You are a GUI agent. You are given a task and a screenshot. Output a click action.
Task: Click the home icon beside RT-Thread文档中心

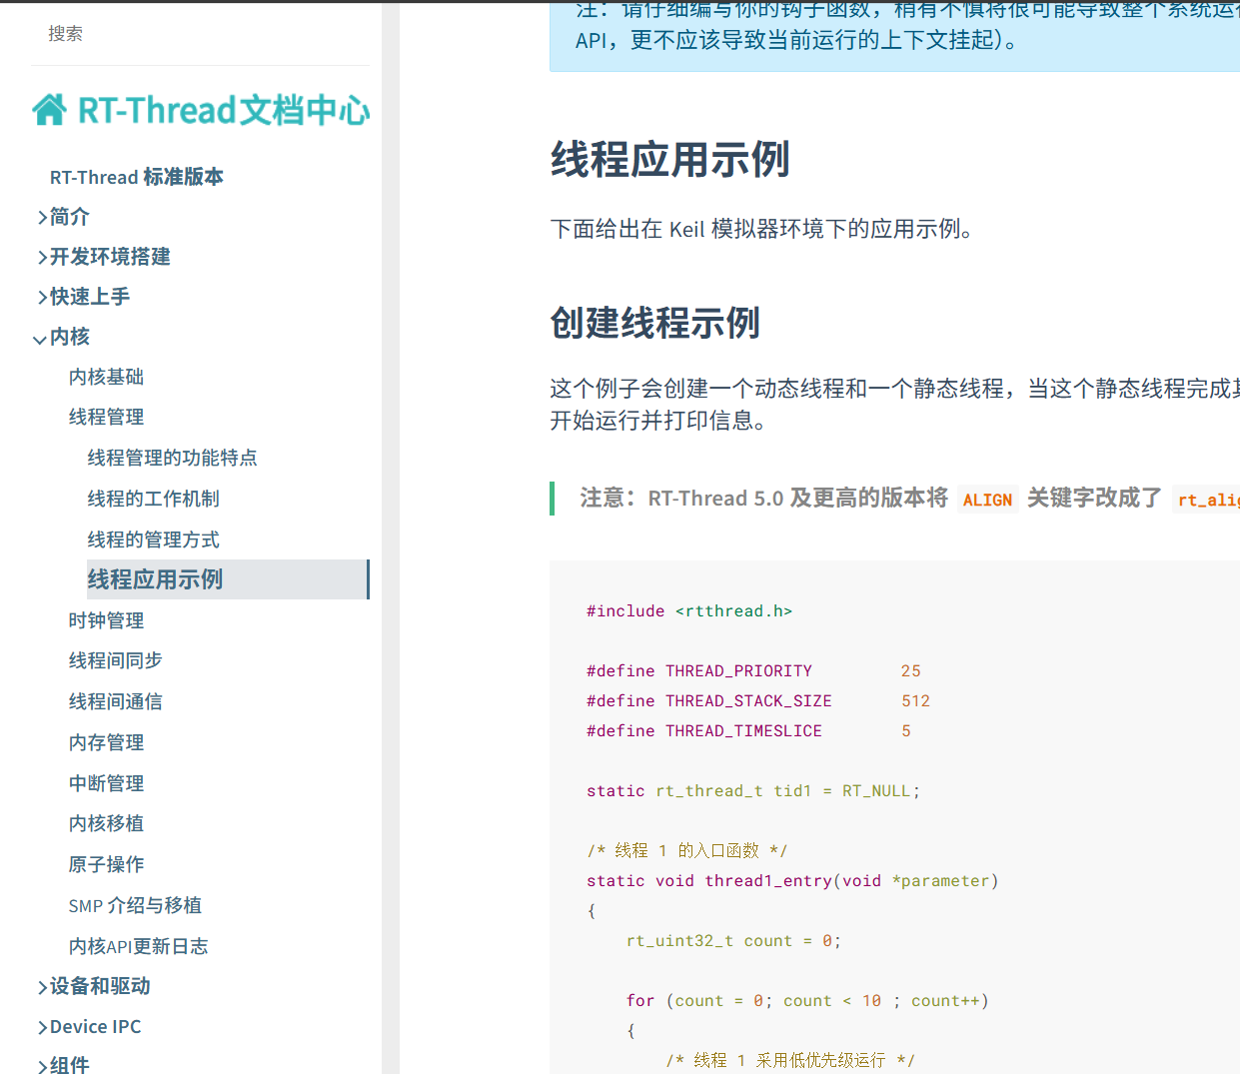click(50, 110)
